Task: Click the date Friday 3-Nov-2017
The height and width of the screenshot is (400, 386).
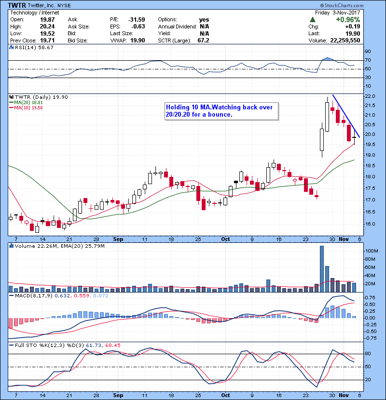Action: tap(337, 13)
